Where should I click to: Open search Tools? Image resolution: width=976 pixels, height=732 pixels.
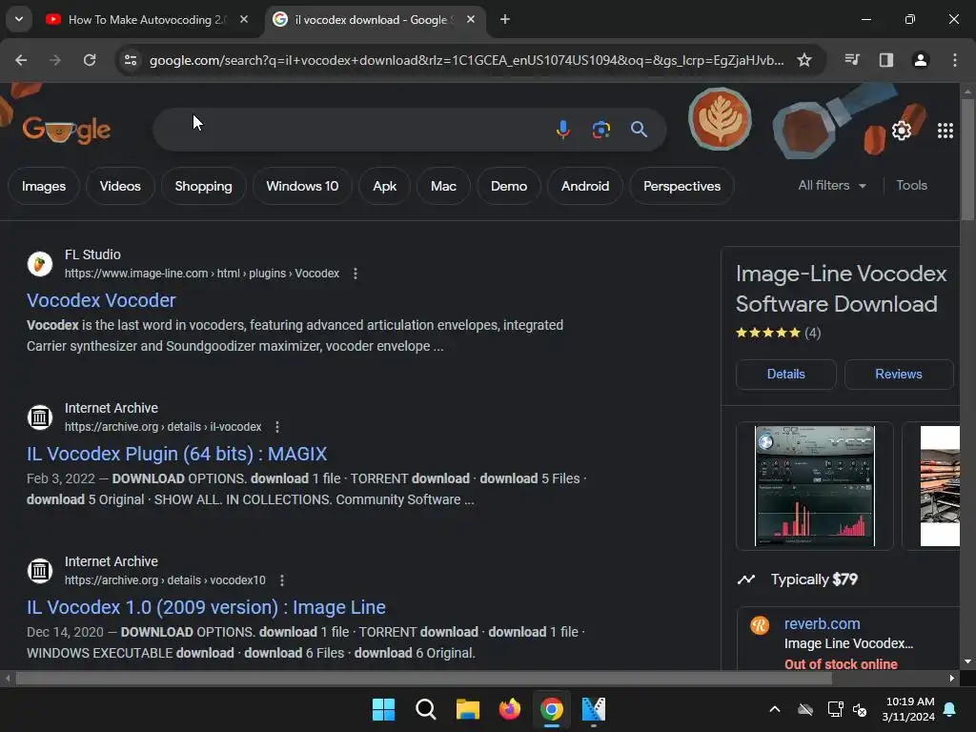tap(911, 186)
